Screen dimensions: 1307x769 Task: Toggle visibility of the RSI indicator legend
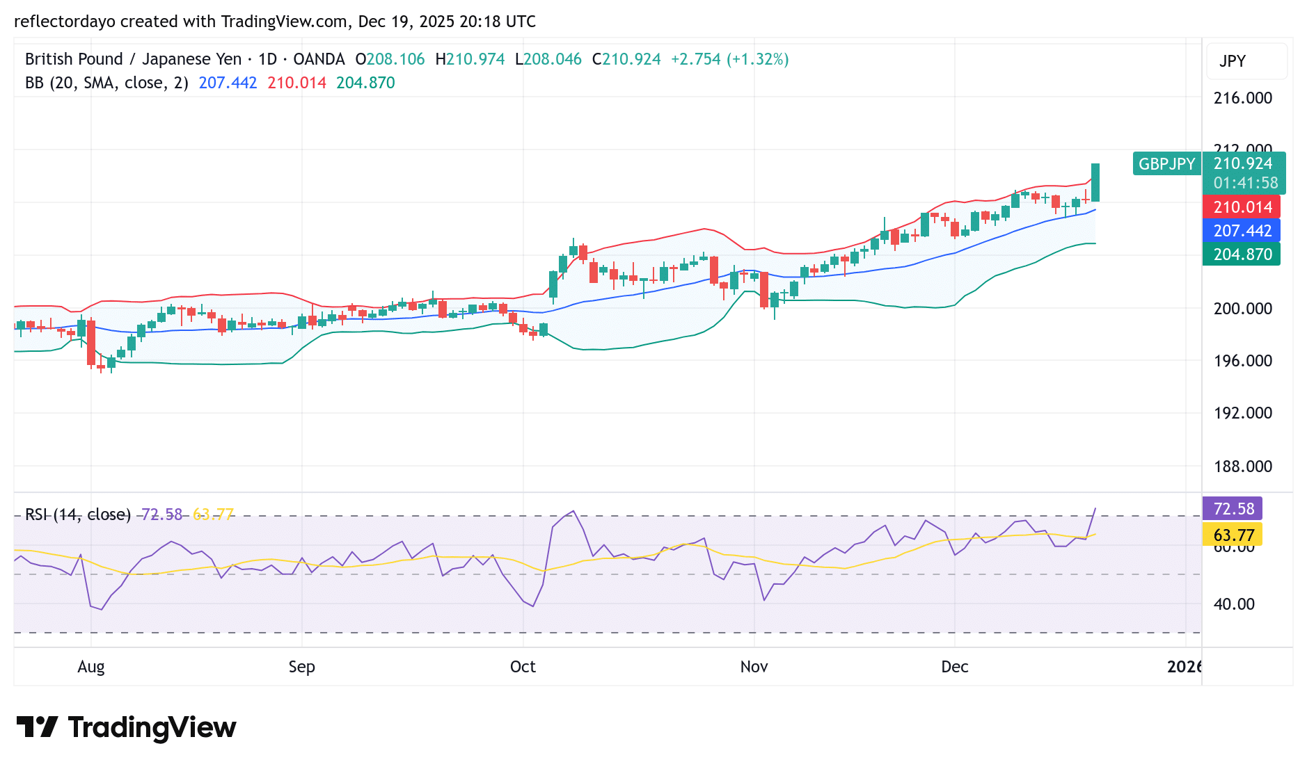77,515
